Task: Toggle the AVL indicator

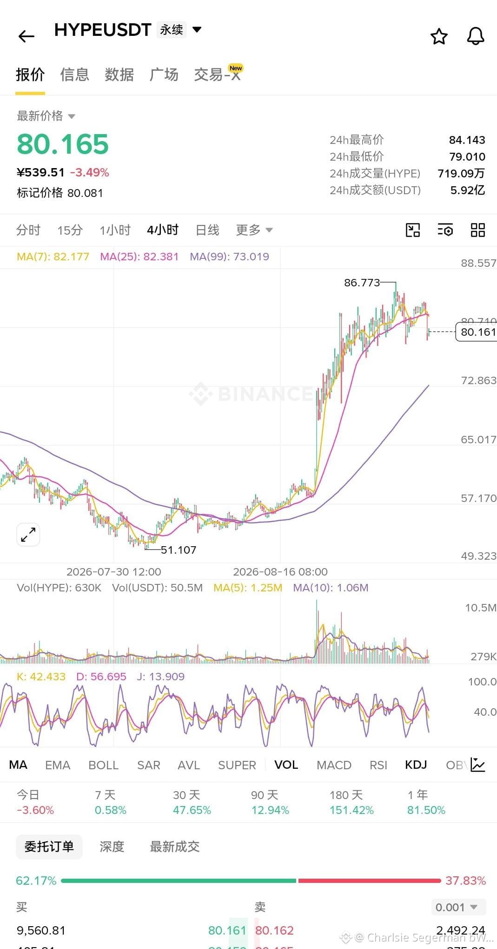Action: pyautogui.click(x=189, y=765)
